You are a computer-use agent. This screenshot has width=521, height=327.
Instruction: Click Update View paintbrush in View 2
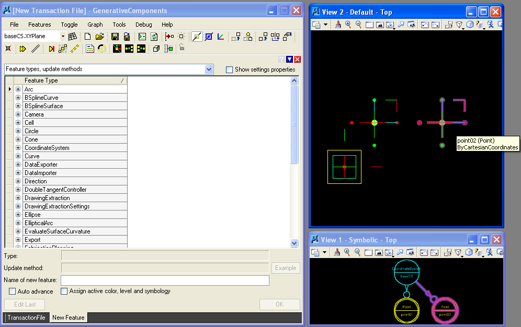[x=337, y=25]
